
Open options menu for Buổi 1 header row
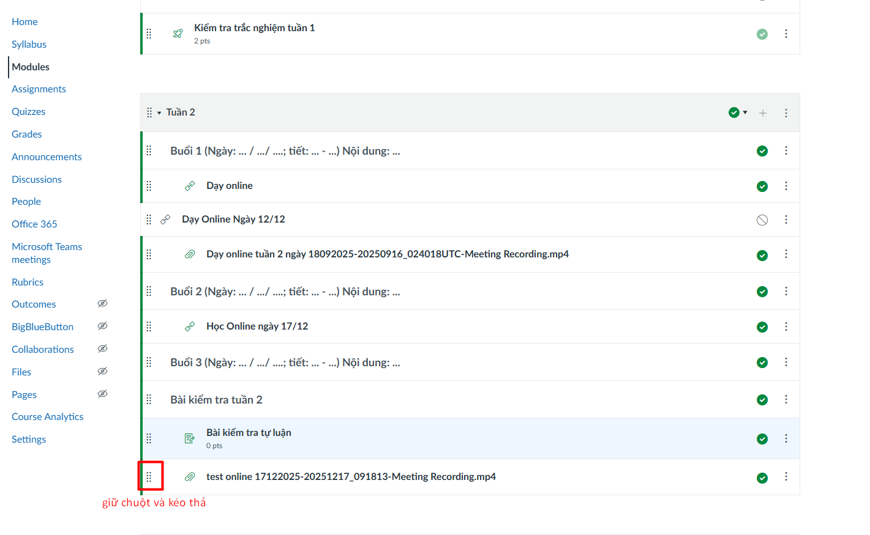786,150
